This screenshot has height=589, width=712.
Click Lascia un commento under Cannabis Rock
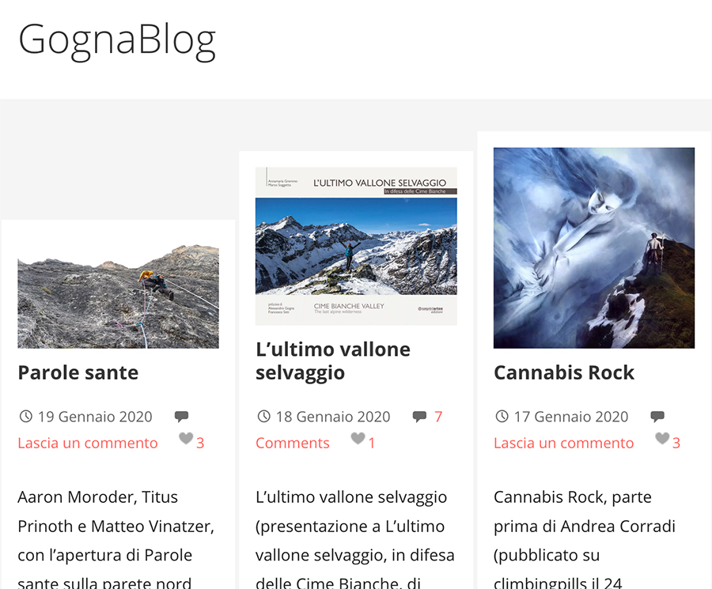tap(563, 443)
